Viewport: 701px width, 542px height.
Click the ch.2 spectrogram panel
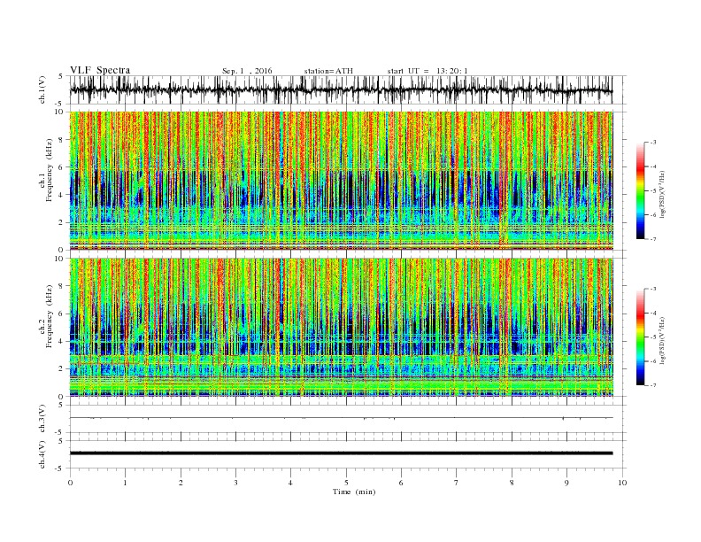coord(341,328)
